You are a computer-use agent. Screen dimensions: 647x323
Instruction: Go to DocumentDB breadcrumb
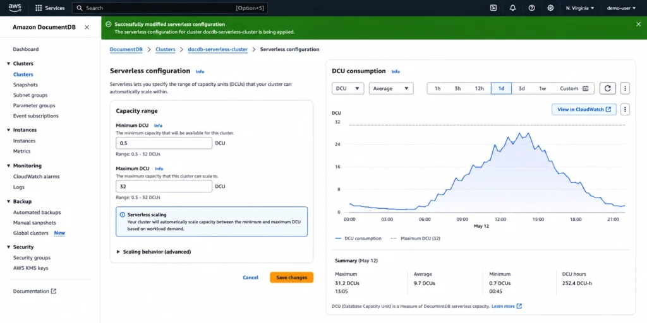(x=126, y=49)
